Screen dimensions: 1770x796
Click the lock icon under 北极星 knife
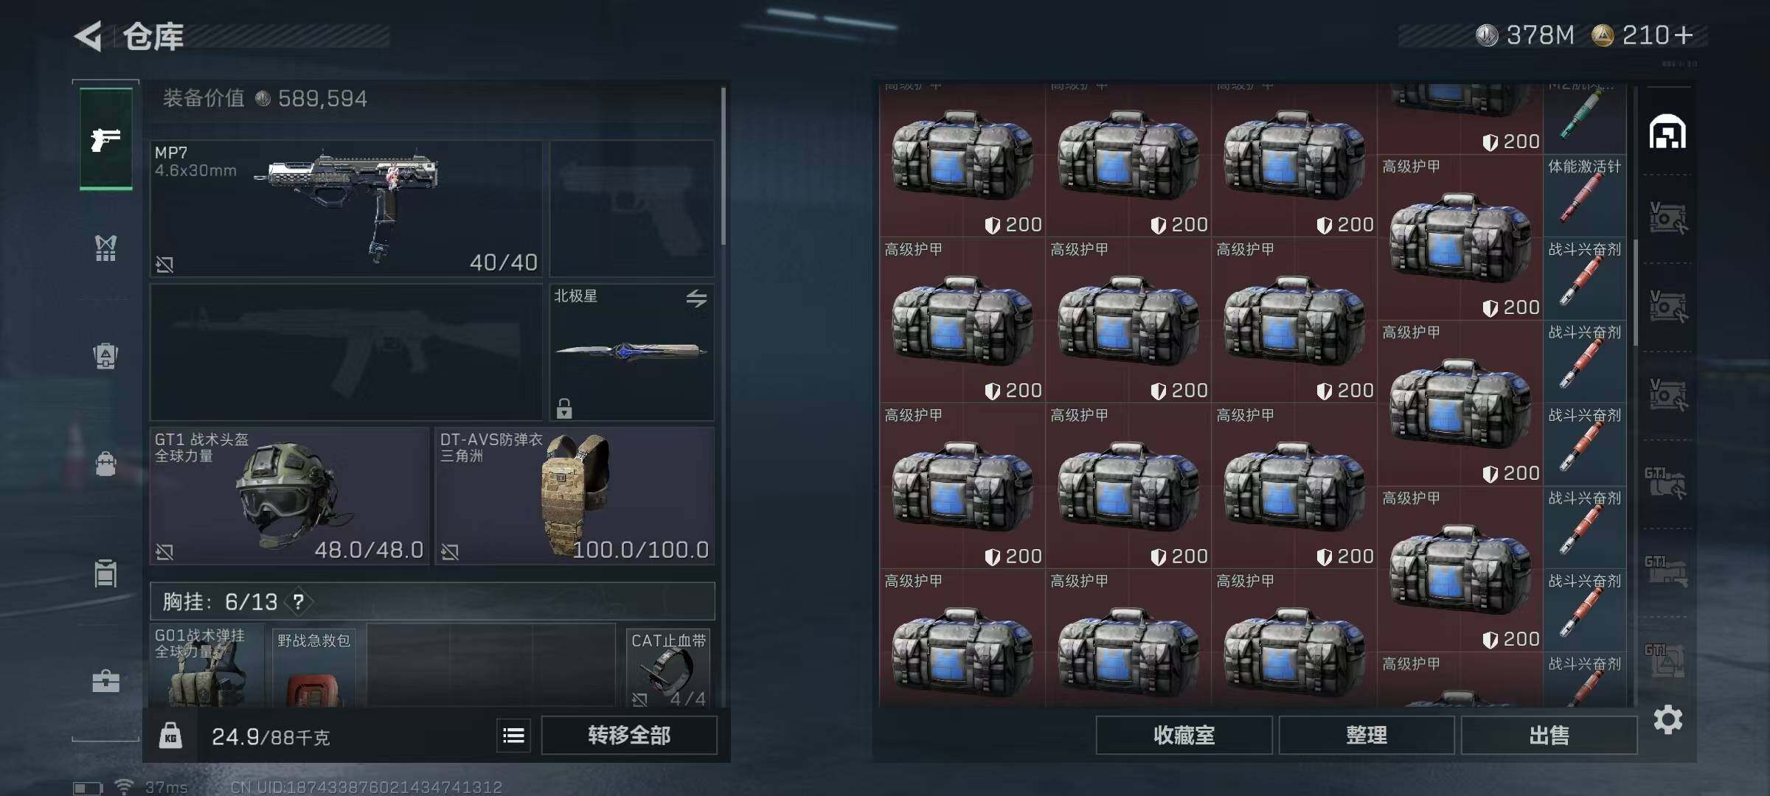tap(564, 408)
